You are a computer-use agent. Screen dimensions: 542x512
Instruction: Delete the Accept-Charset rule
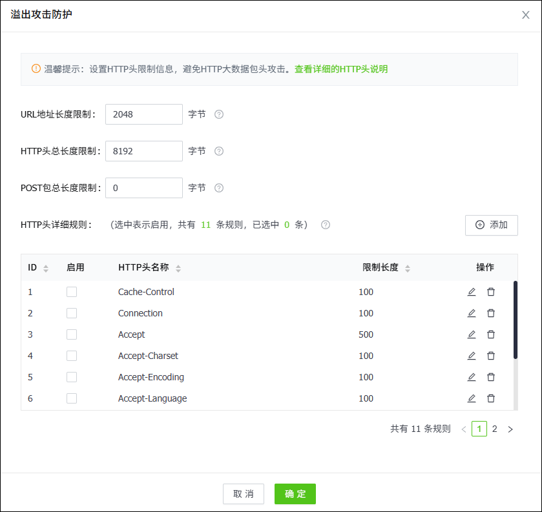point(491,356)
